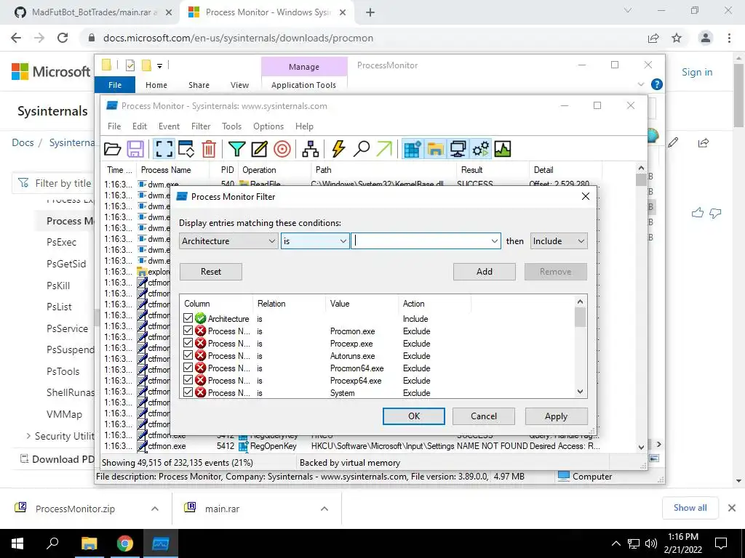Select the View tab in File Explorer

[239, 85]
